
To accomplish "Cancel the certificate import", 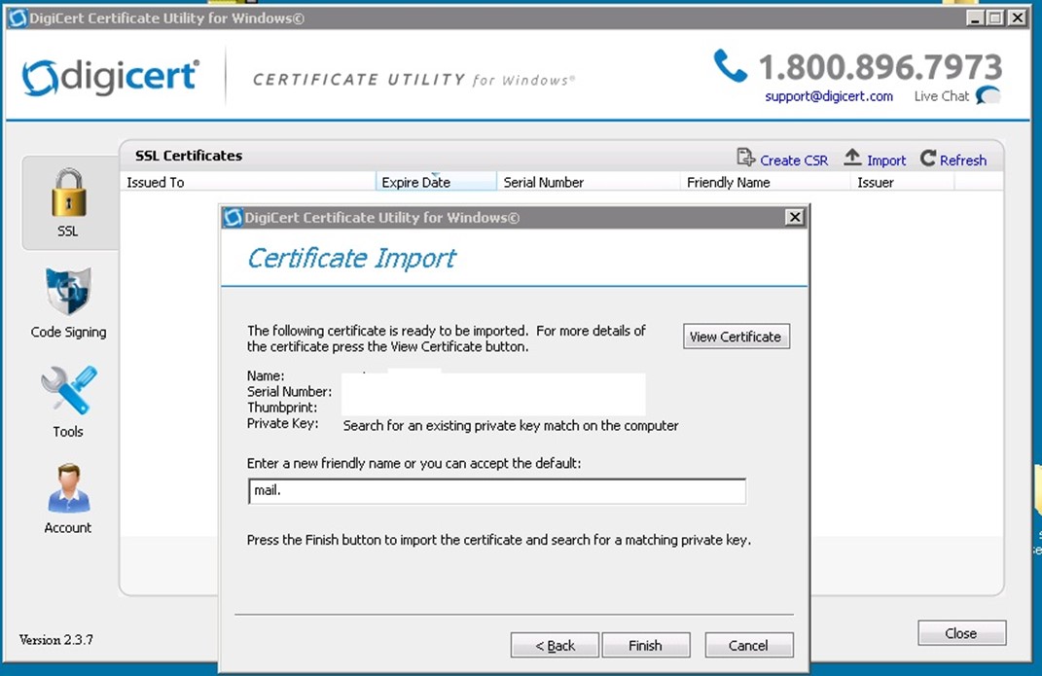I will point(748,646).
